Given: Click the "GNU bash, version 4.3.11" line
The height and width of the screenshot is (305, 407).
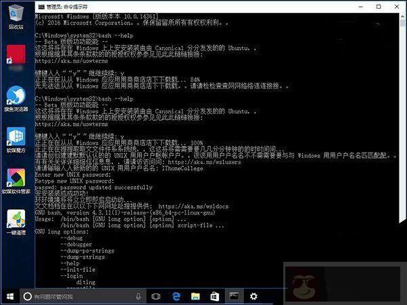Looking at the screenshot, I should click(125, 213).
